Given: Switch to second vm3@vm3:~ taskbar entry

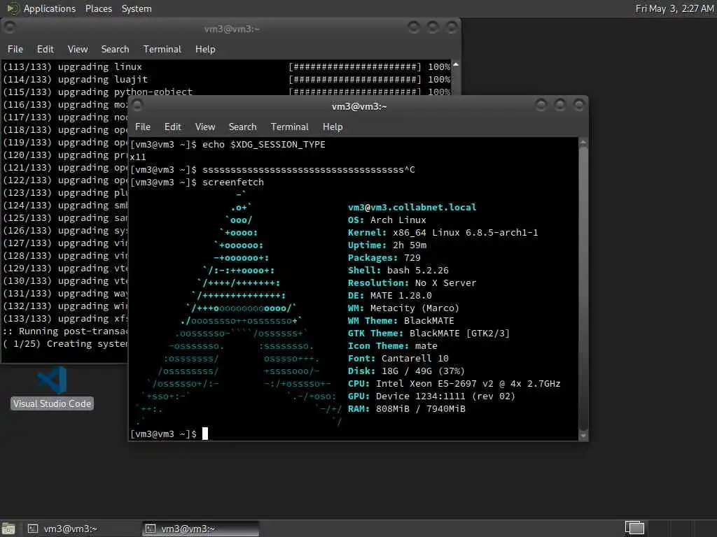Looking at the screenshot, I should [200, 529].
